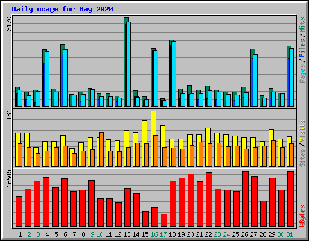The width and height of the screenshot is (309, 241).
Task: Select day label 4 on x-axis
Action: (x=47, y=234)
